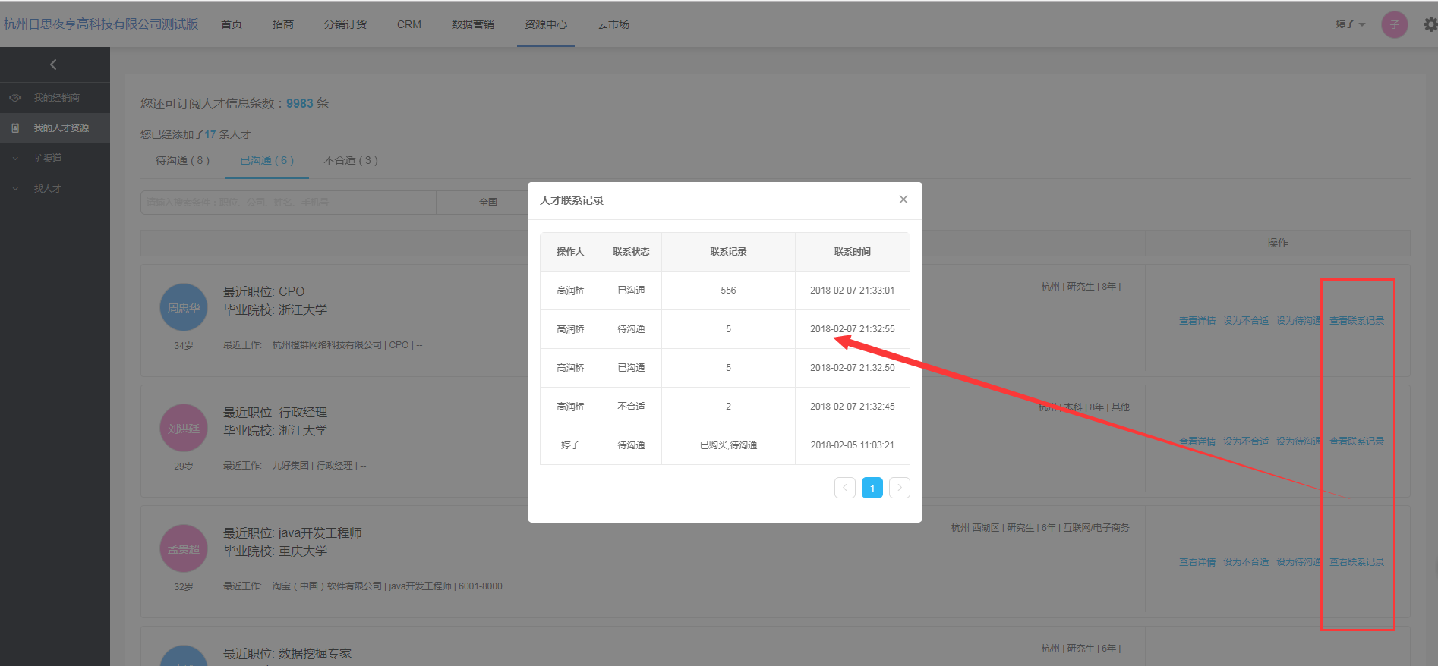This screenshot has height=666, width=1438.
Task: Open the pink user avatar
Action: tap(1394, 24)
